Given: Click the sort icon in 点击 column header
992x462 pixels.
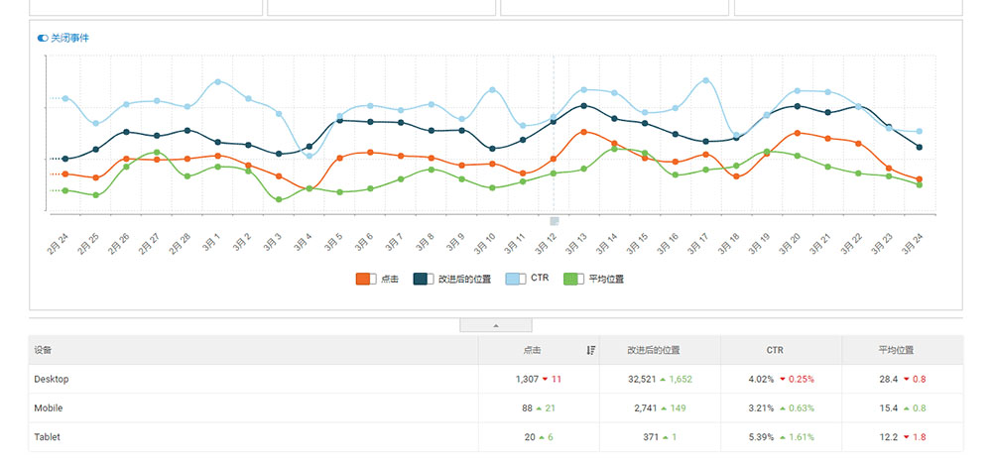Looking at the screenshot, I should [x=591, y=350].
